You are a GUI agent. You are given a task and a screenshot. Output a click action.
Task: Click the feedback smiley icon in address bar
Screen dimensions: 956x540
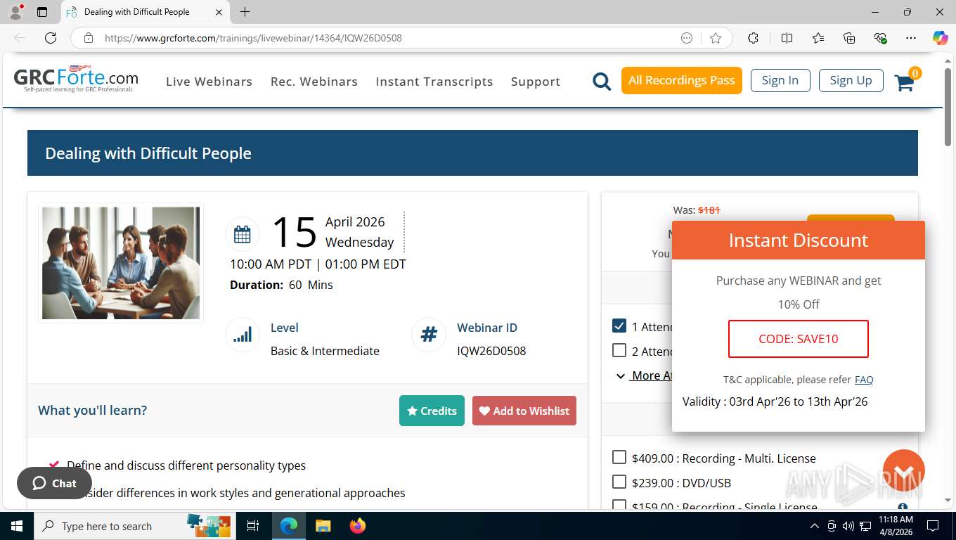[687, 38]
